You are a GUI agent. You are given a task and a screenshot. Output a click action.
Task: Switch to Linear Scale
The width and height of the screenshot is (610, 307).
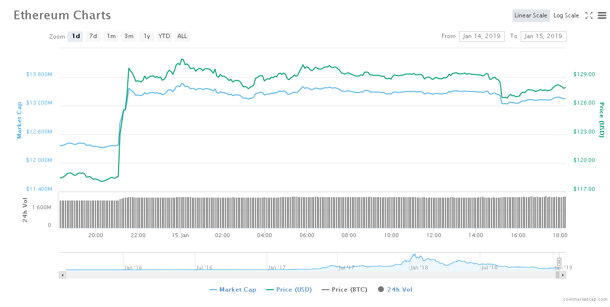coord(531,15)
